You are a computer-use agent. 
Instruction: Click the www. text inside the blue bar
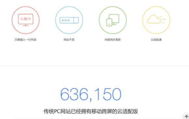(x=66, y=20)
